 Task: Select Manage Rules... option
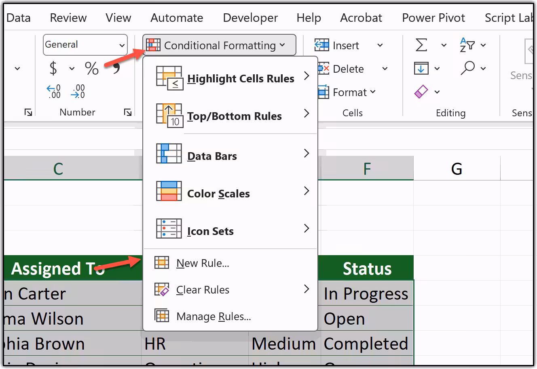click(x=230, y=317)
